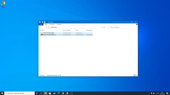Click the Cartella di file type cell
Viewport: 170px width, 95px height.
click(x=79, y=33)
